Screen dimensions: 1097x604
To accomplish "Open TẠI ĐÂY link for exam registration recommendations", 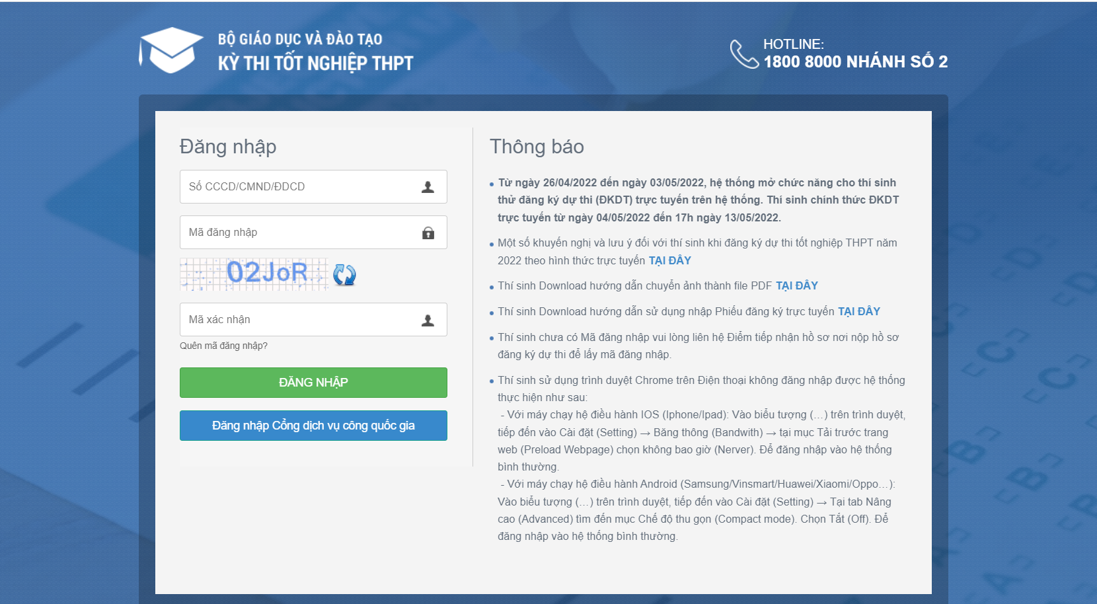I will point(669,260).
